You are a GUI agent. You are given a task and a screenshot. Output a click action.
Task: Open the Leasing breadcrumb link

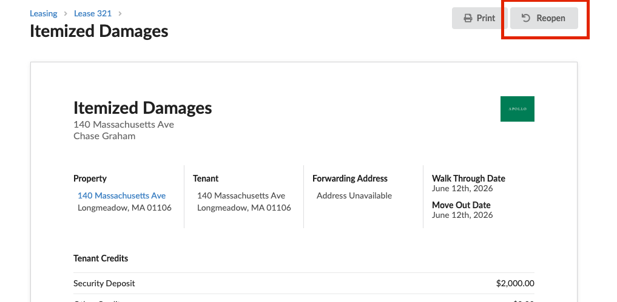click(x=43, y=13)
